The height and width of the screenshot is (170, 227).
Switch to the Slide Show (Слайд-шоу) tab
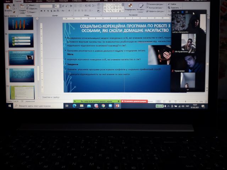(77, 1)
